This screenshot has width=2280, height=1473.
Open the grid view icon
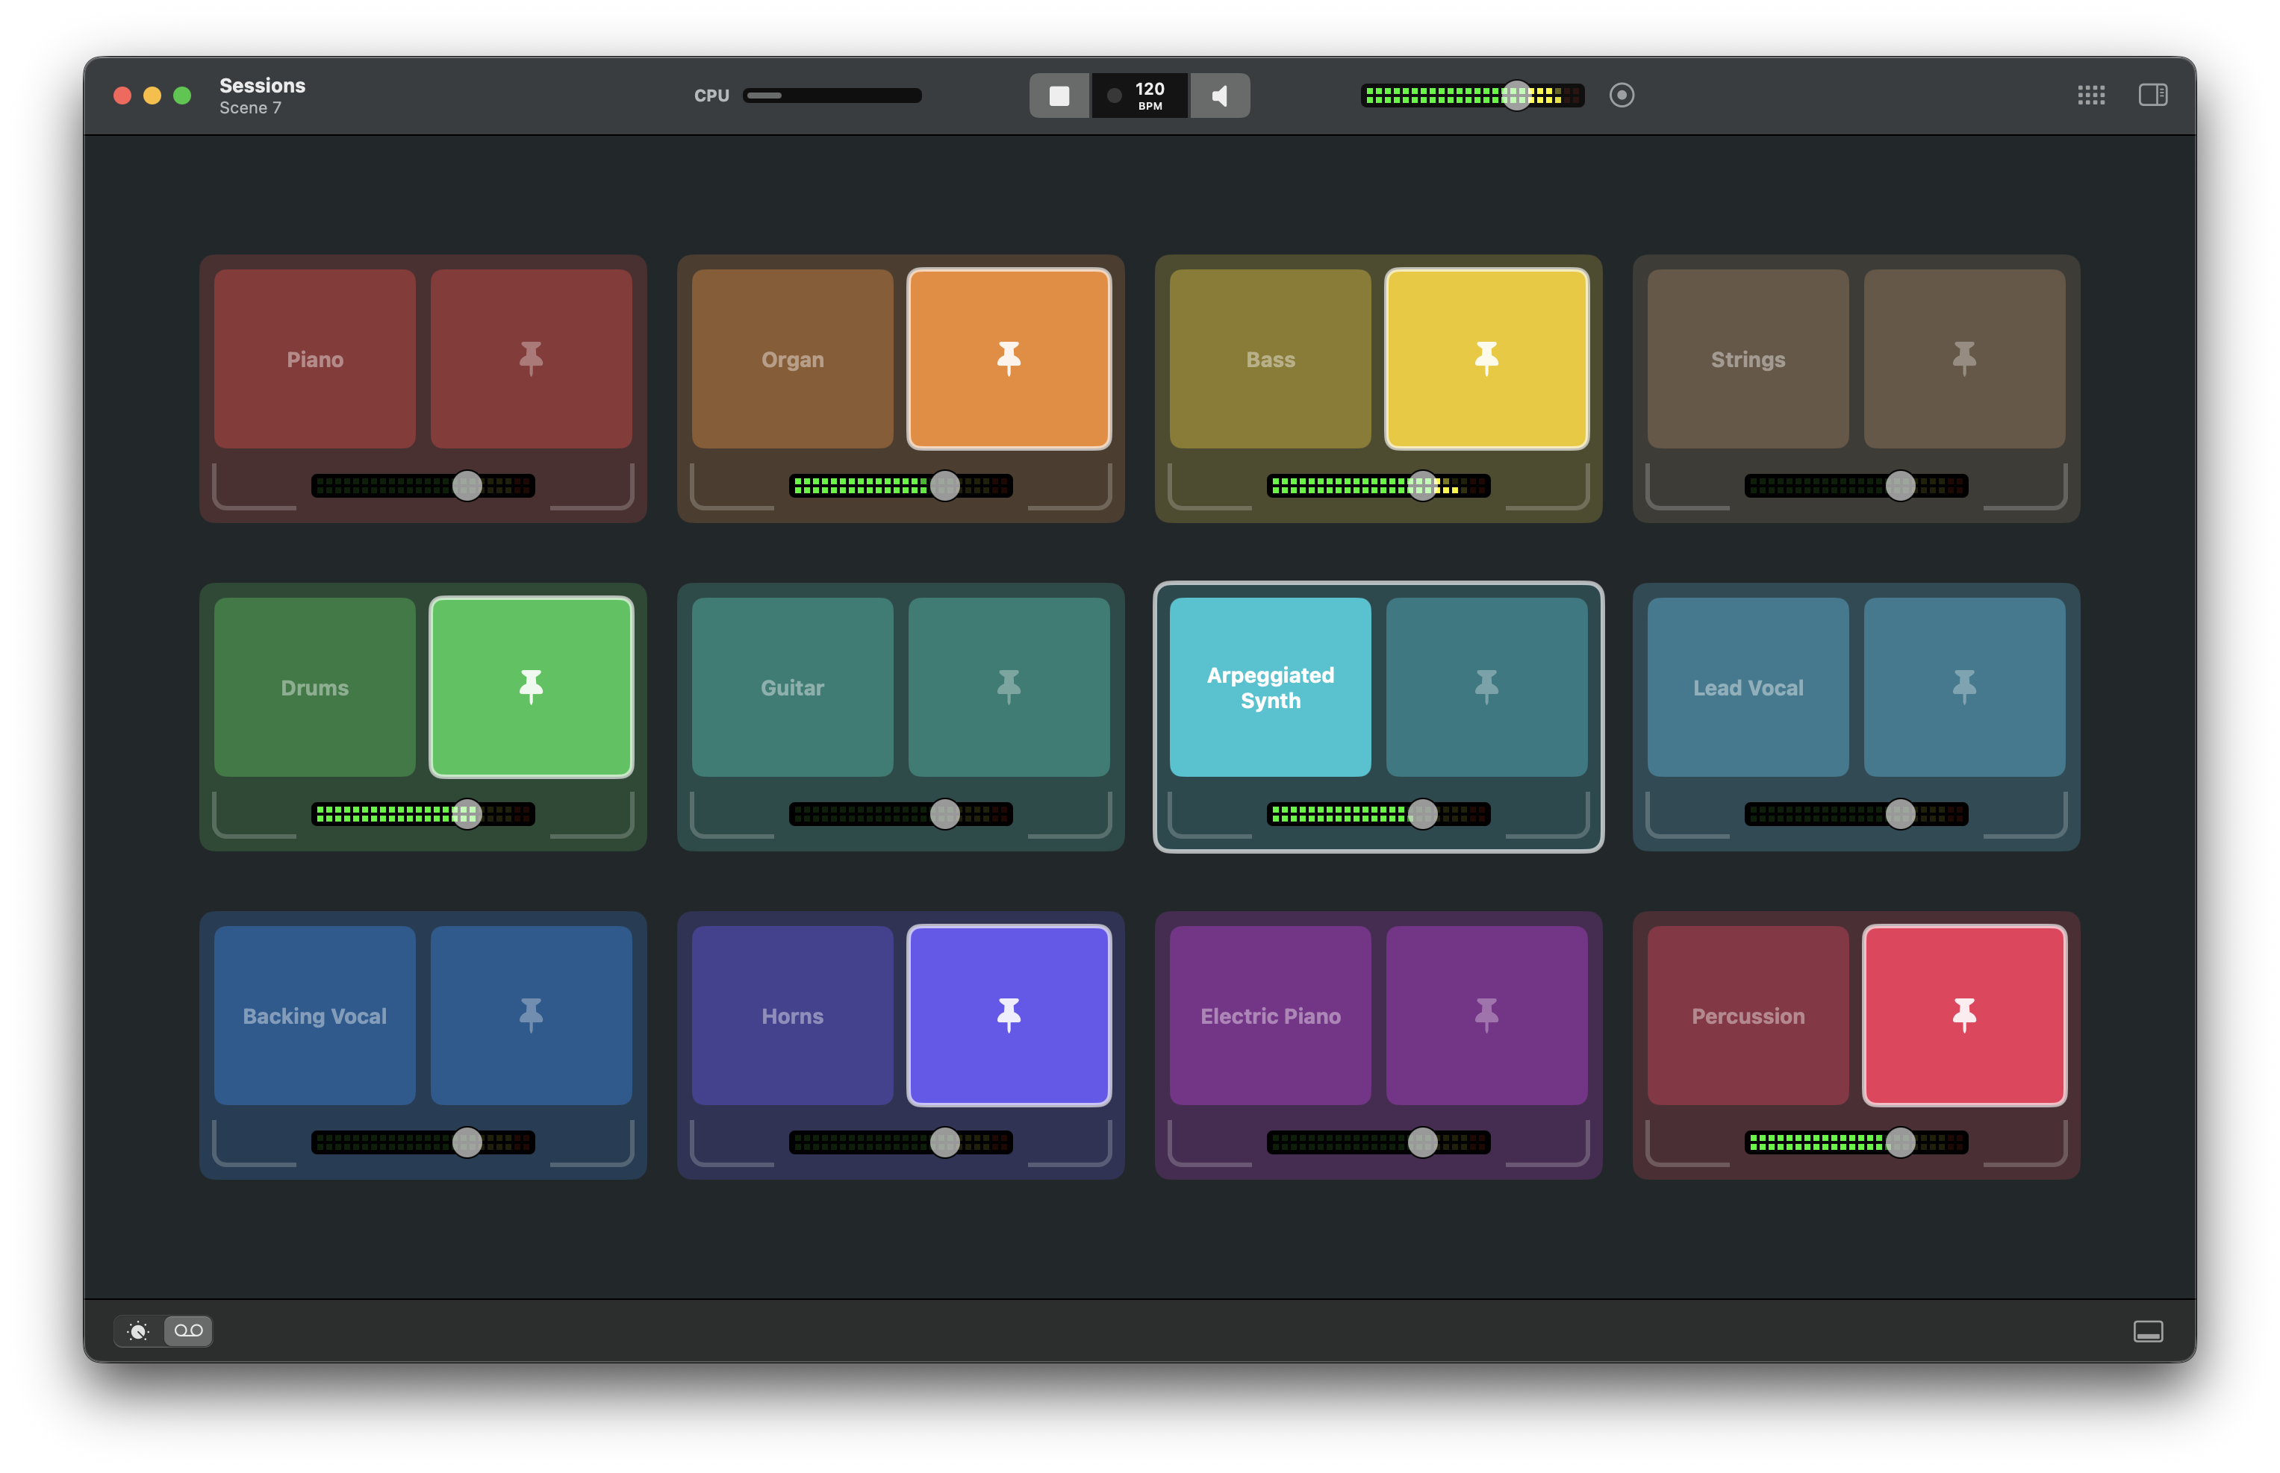(x=2090, y=95)
